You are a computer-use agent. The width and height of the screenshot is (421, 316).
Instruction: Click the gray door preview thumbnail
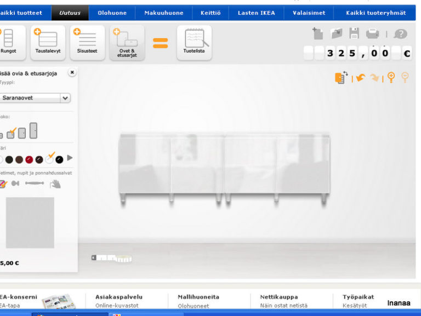(30, 223)
